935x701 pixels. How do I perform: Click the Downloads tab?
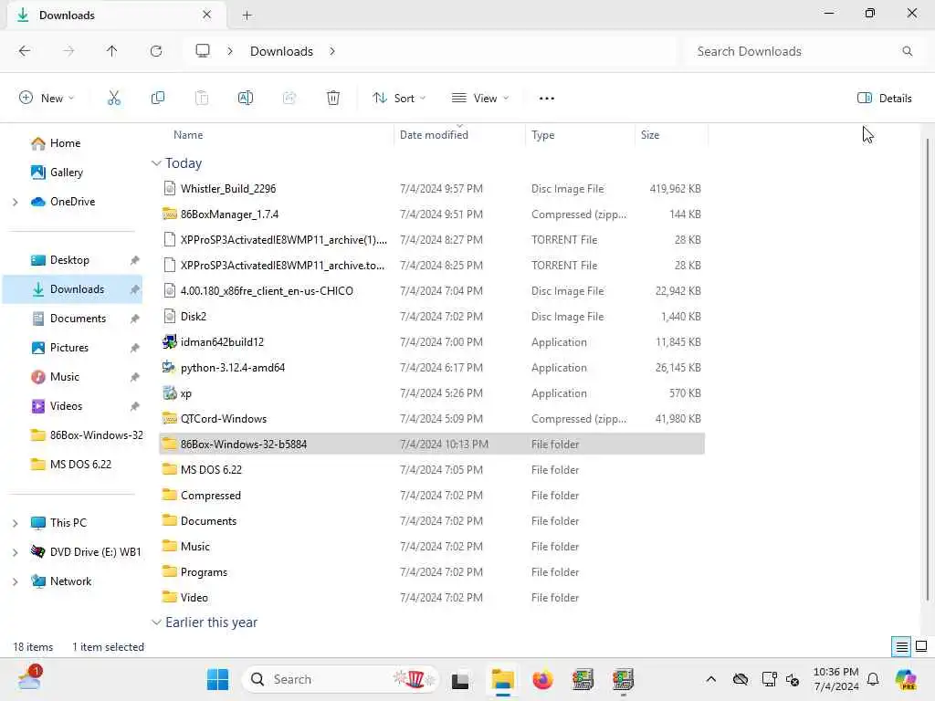coord(116,15)
